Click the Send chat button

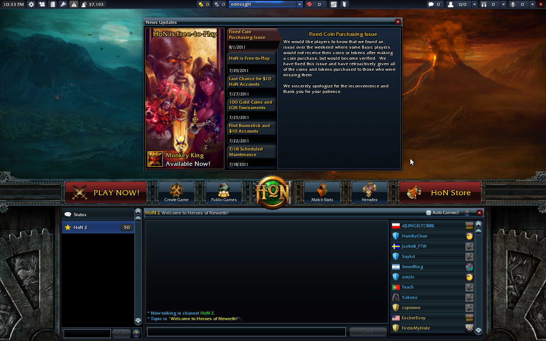(368, 332)
